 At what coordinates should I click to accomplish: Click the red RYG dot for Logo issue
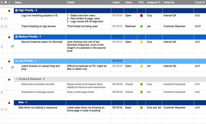tap(141, 16)
